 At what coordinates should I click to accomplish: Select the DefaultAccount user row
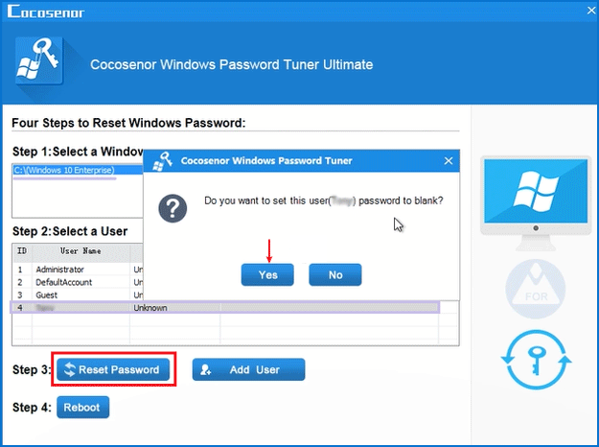79,282
